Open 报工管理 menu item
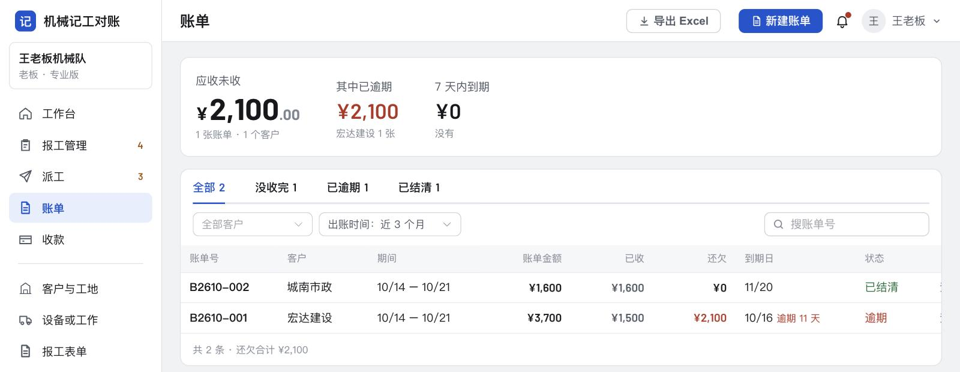Screen dimensions: 960x372 [80, 145]
